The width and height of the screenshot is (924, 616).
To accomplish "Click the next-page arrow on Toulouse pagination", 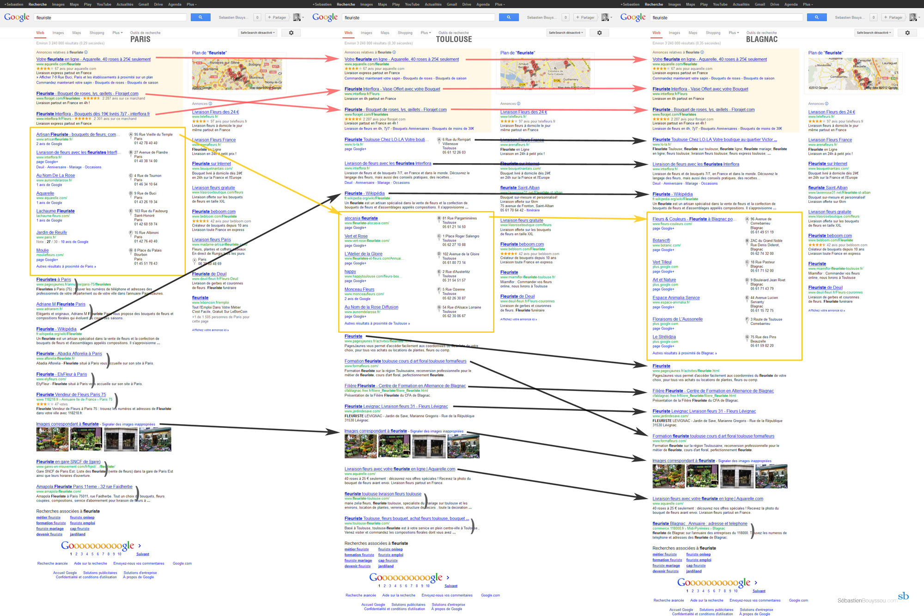I will [448, 578].
